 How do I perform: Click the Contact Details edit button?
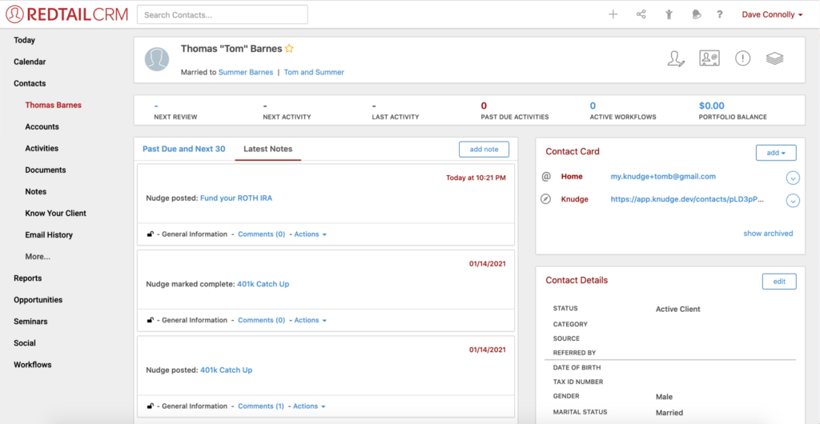click(779, 282)
